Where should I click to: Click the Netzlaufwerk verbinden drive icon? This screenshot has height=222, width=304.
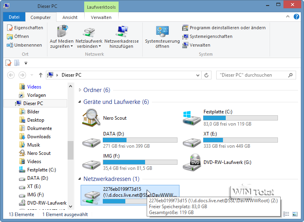(89, 32)
